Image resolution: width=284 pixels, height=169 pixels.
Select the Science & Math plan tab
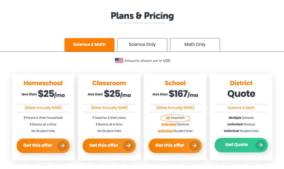coord(89,44)
